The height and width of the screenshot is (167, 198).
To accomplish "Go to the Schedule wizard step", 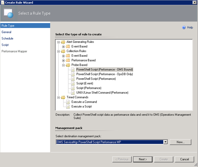I will (7, 38).
